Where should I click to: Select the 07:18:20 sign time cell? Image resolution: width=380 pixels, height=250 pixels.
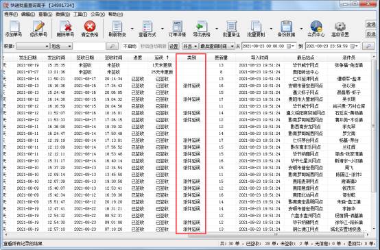(113, 229)
